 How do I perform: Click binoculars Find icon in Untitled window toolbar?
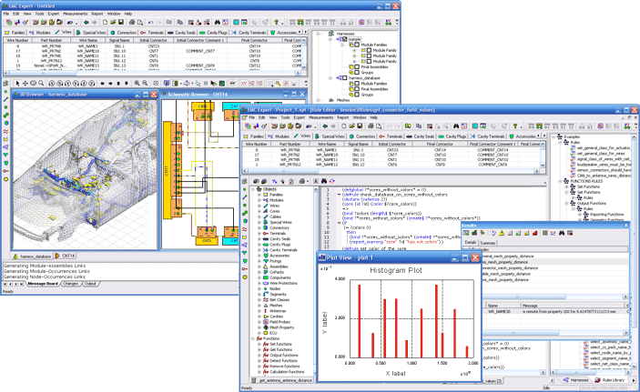click(x=218, y=23)
